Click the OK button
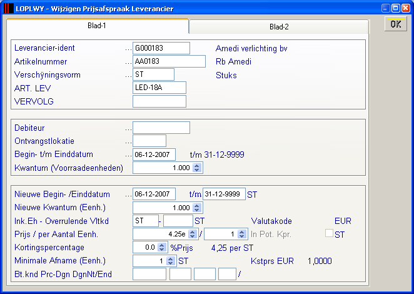This screenshot has width=414, height=294. click(x=396, y=24)
